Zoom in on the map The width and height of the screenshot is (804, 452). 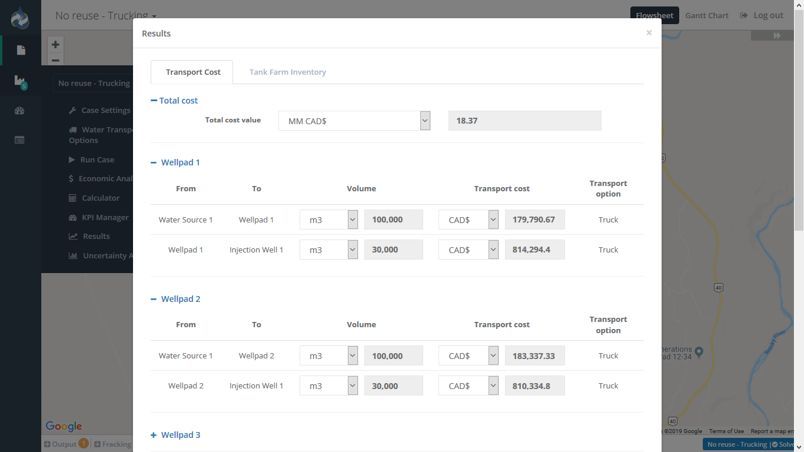(x=55, y=45)
